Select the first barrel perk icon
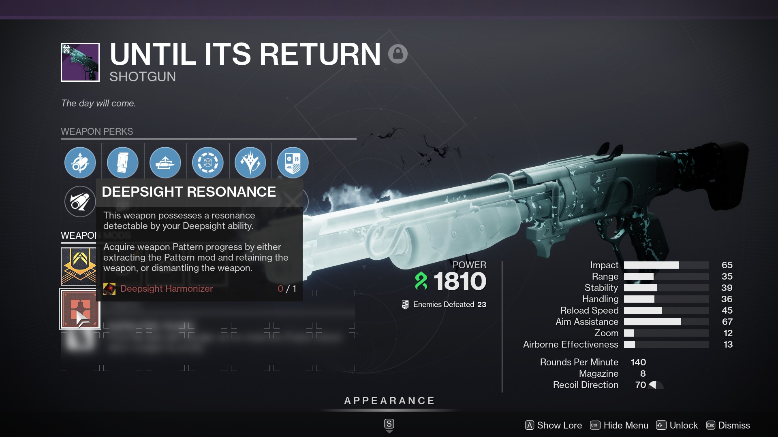The width and height of the screenshot is (778, 437). 80,161
